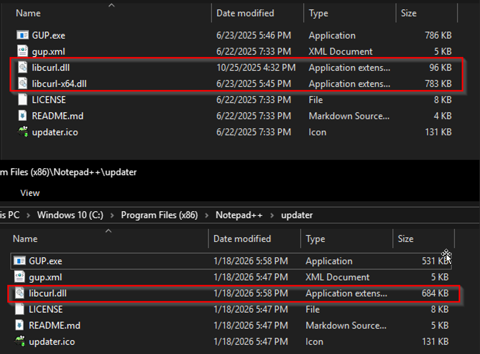This screenshot has width=480, height=354.
Task: Expand chevron after Windows 10 (C:) breadcrumb
Action: click(112, 215)
